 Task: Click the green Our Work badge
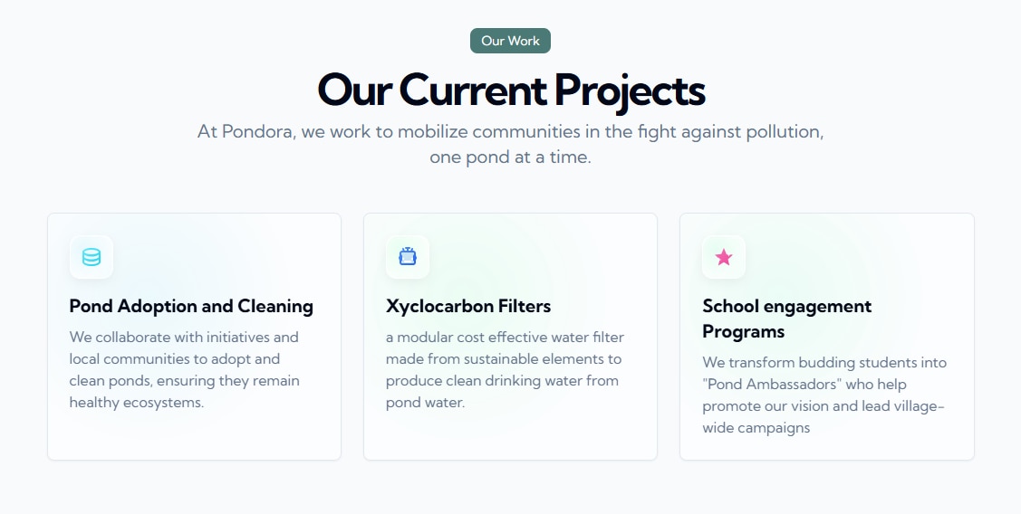pos(510,41)
